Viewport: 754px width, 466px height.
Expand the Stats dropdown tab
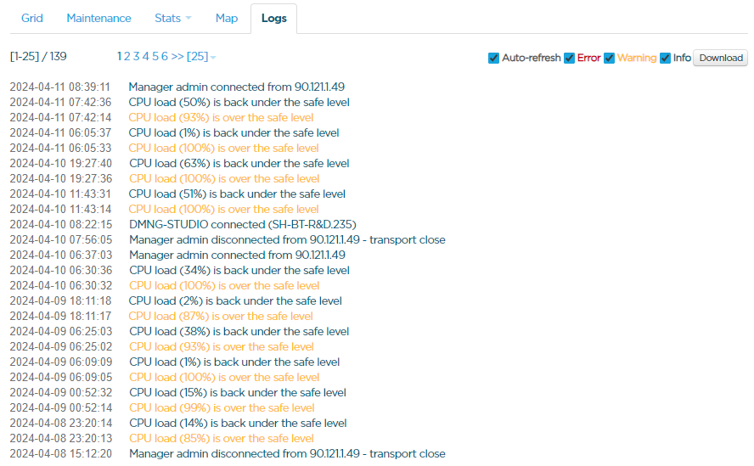(x=172, y=18)
